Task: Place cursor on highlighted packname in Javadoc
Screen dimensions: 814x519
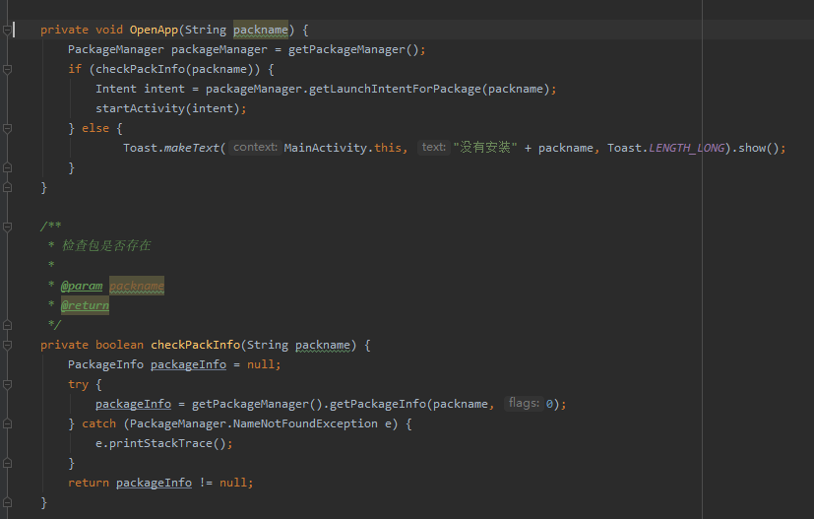Action: tap(137, 286)
